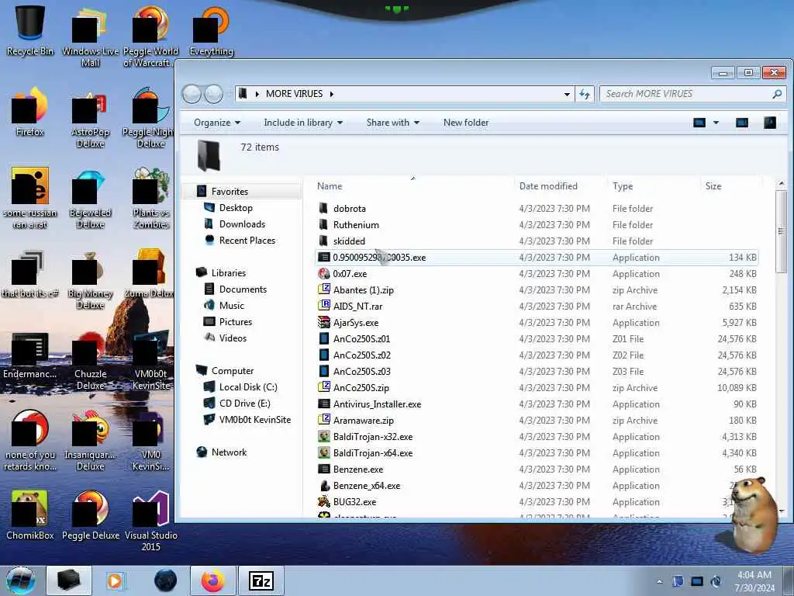
Task: Select Favorites in navigation pane
Action: 230,192
